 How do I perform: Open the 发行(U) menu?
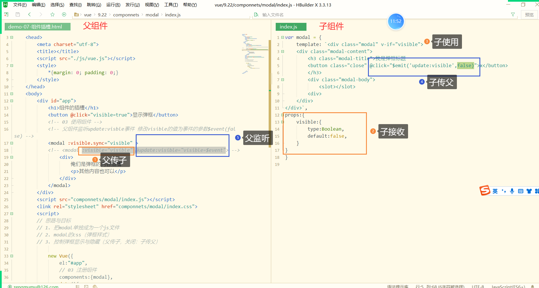(x=133, y=5)
